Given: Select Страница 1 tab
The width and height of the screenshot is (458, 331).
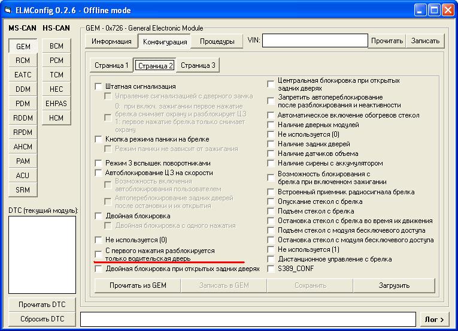Looking at the screenshot, I should pyautogui.click(x=111, y=65).
